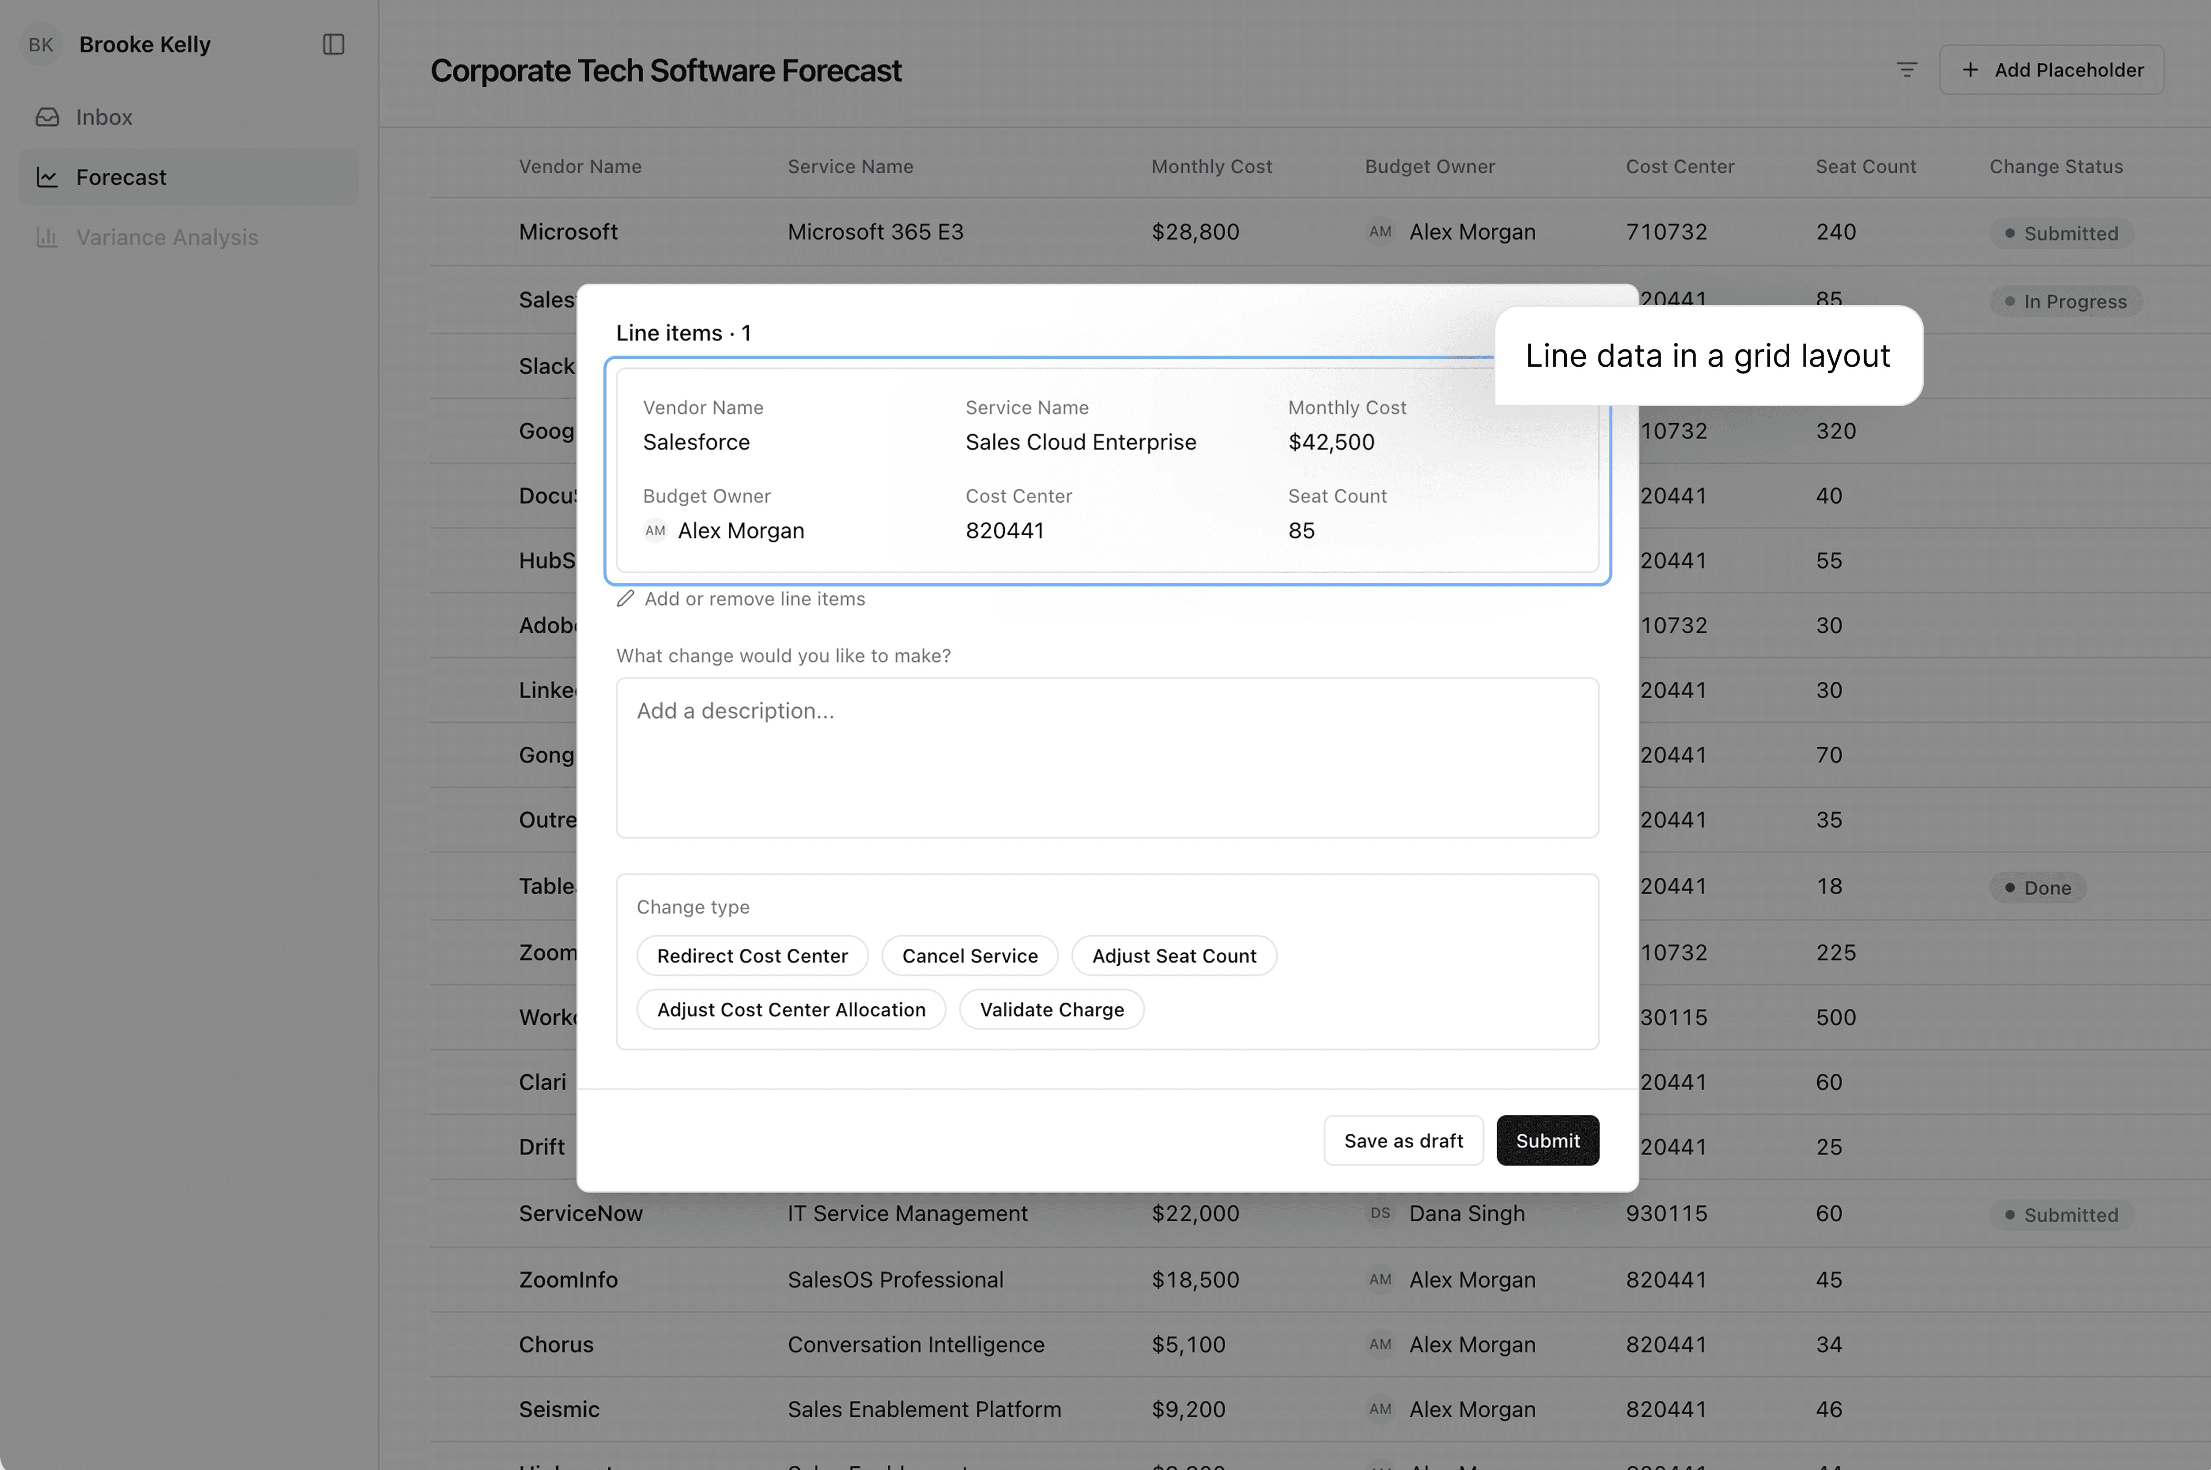Click the AM avatar in the Seismic row
The image size is (2211, 1470).
1380,1409
